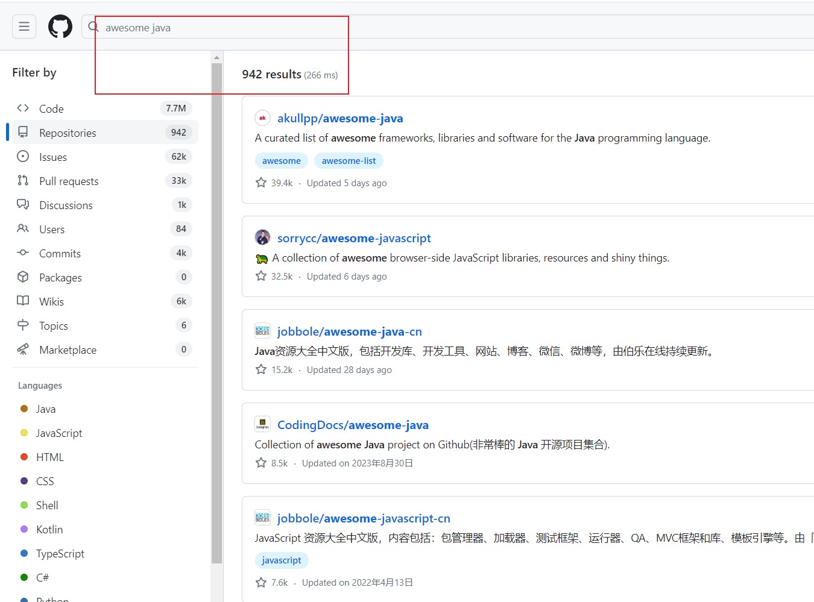
Task: Click star icon for 15.2k stars
Action: [261, 369]
